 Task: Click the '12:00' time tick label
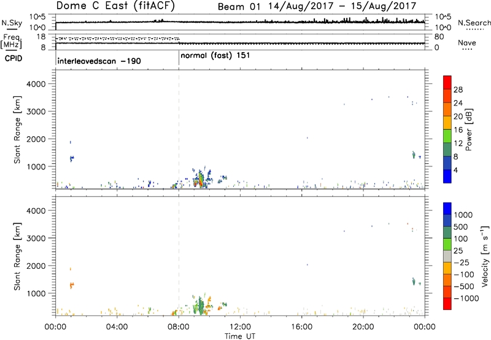coord(240,327)
